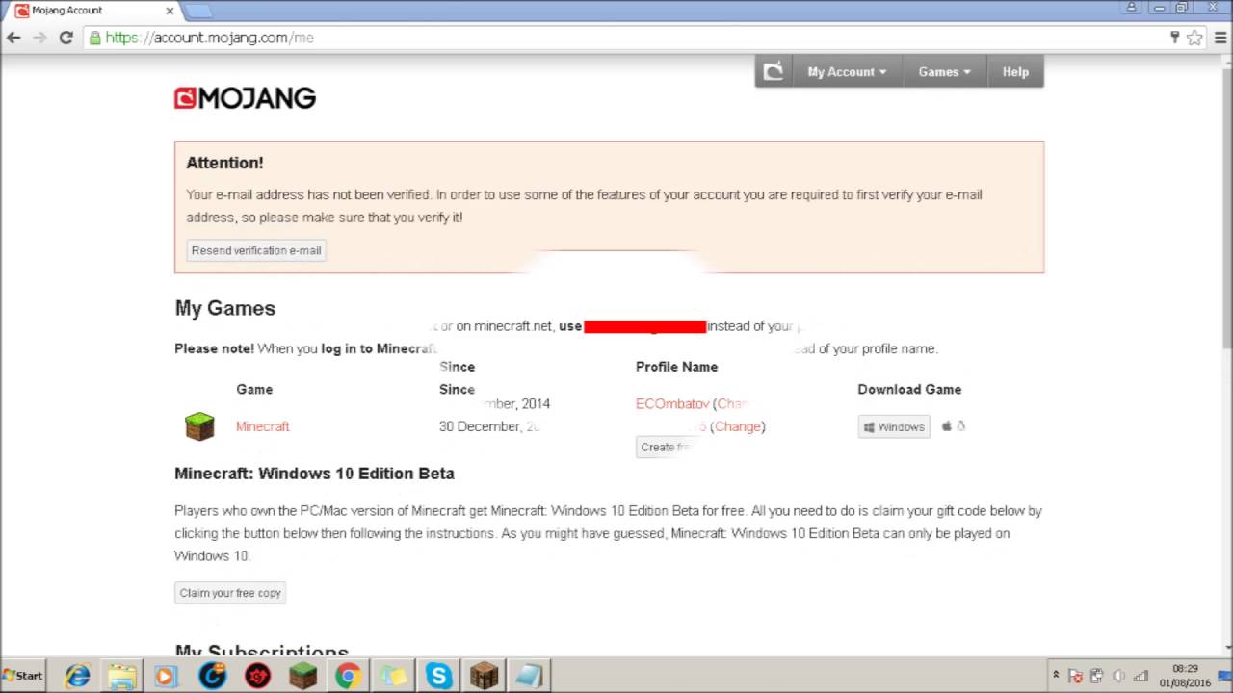Viewport: 1233px width, 693px height.
Task: Click the Change profile name link
Action: (x=738, y=426)
